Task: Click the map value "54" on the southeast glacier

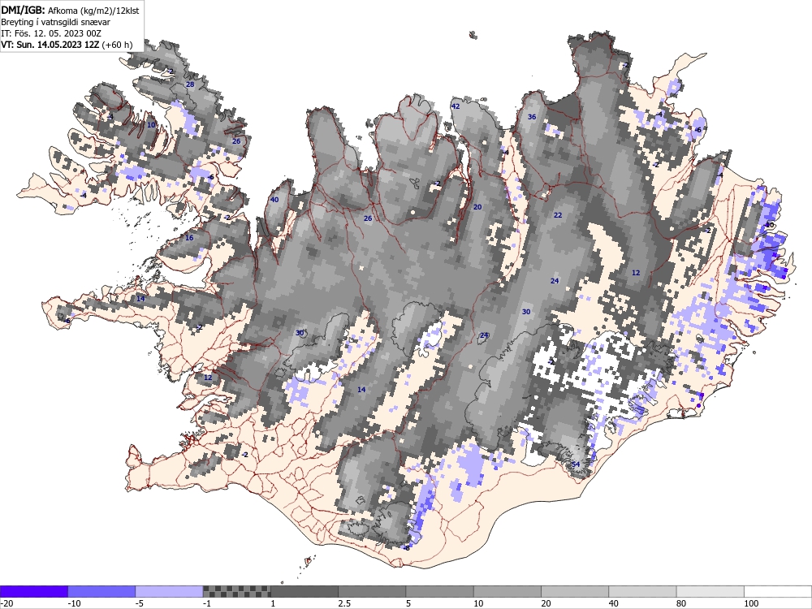Action: 576,464
